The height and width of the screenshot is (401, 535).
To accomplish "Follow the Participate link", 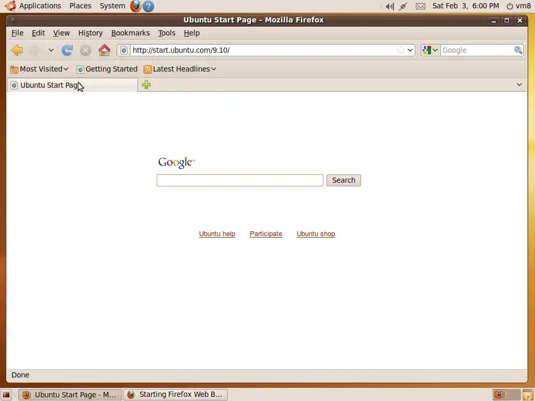I will coord(266,234).
